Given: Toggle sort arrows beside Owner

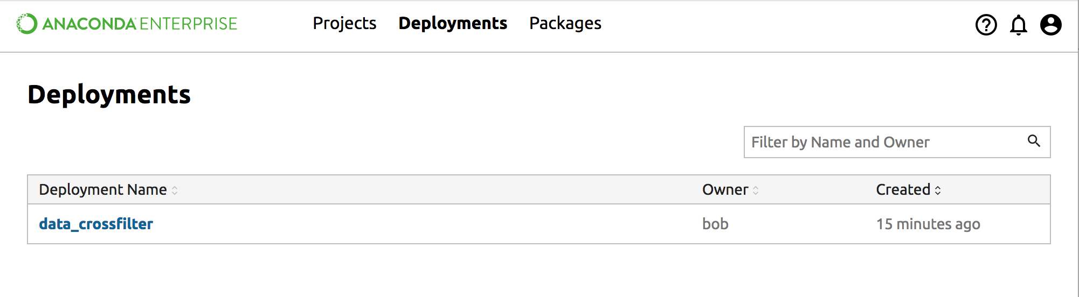Looking at the screenshot, I should 756,190.
